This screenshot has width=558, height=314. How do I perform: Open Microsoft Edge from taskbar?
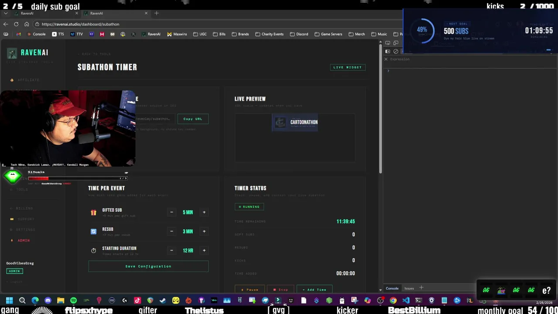click(35, 300)
